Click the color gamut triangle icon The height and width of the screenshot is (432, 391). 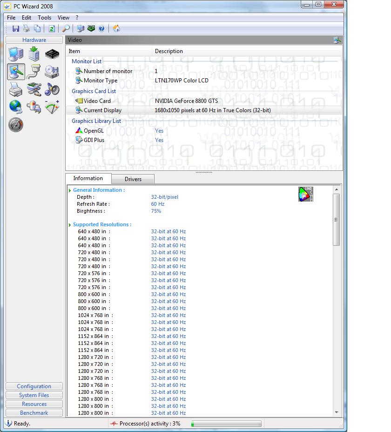click(x=305, y=194)
